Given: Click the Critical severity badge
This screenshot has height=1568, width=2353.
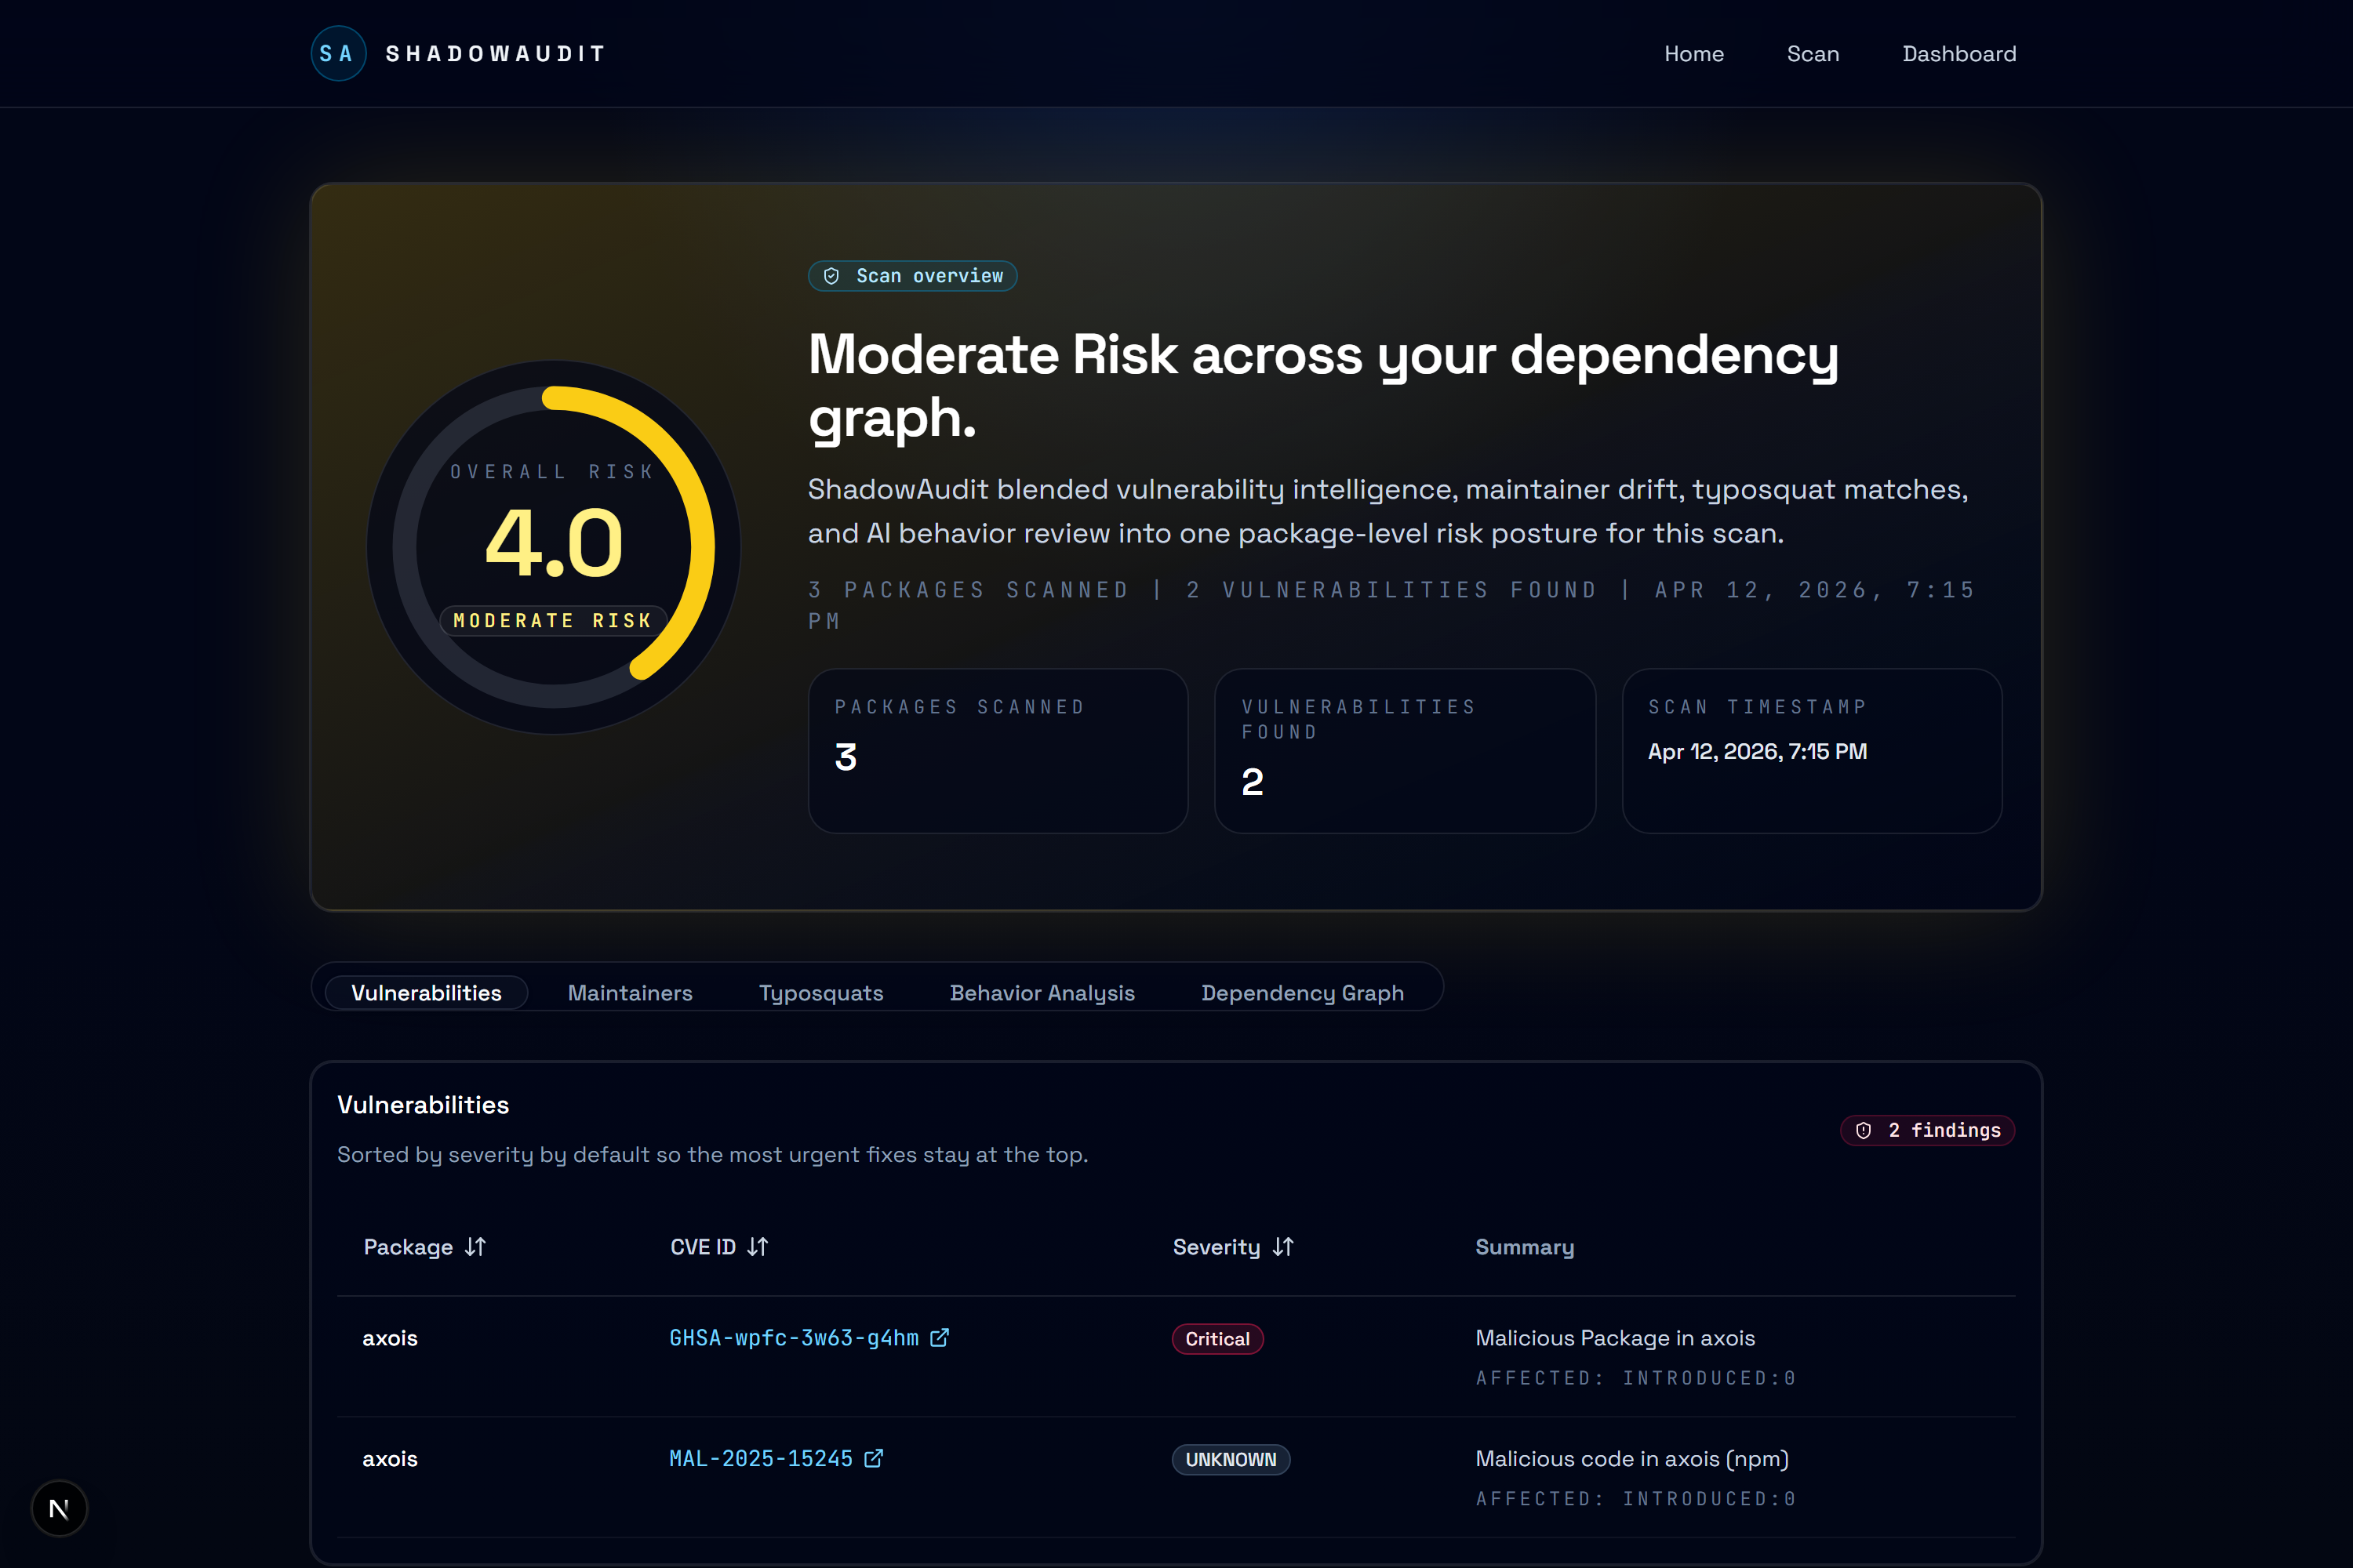Looking at the screenshot, I should pyautogui.click(x=1217, y=1339).
